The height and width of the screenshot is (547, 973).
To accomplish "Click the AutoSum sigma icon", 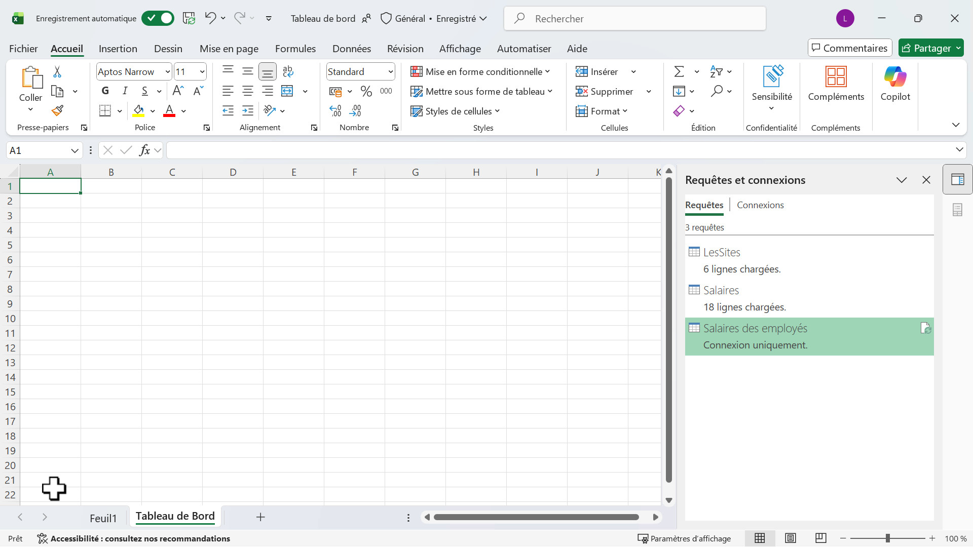I will pos(679,72).
